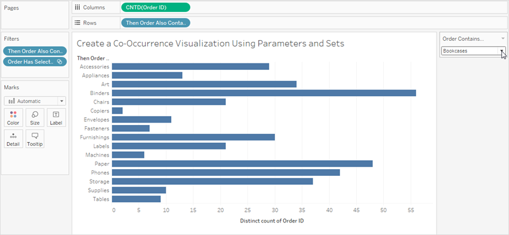Click the Labels bar in chart
The width and height of the screenshot is (509, 235).
pyautogui.click(x=169, y=146)
